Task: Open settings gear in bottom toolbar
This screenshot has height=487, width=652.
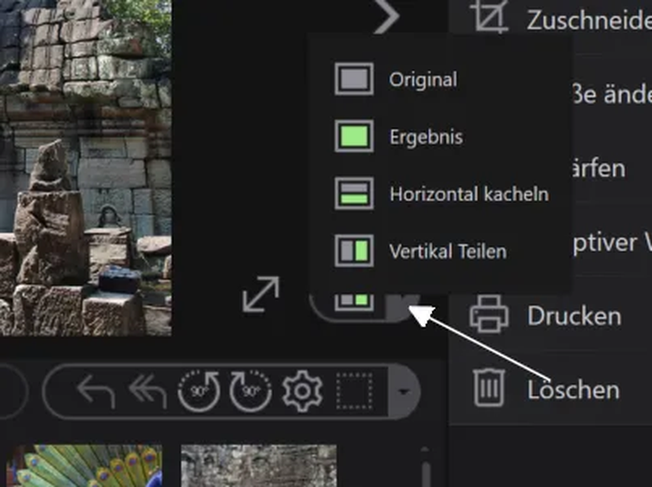Action: [303, 391]
